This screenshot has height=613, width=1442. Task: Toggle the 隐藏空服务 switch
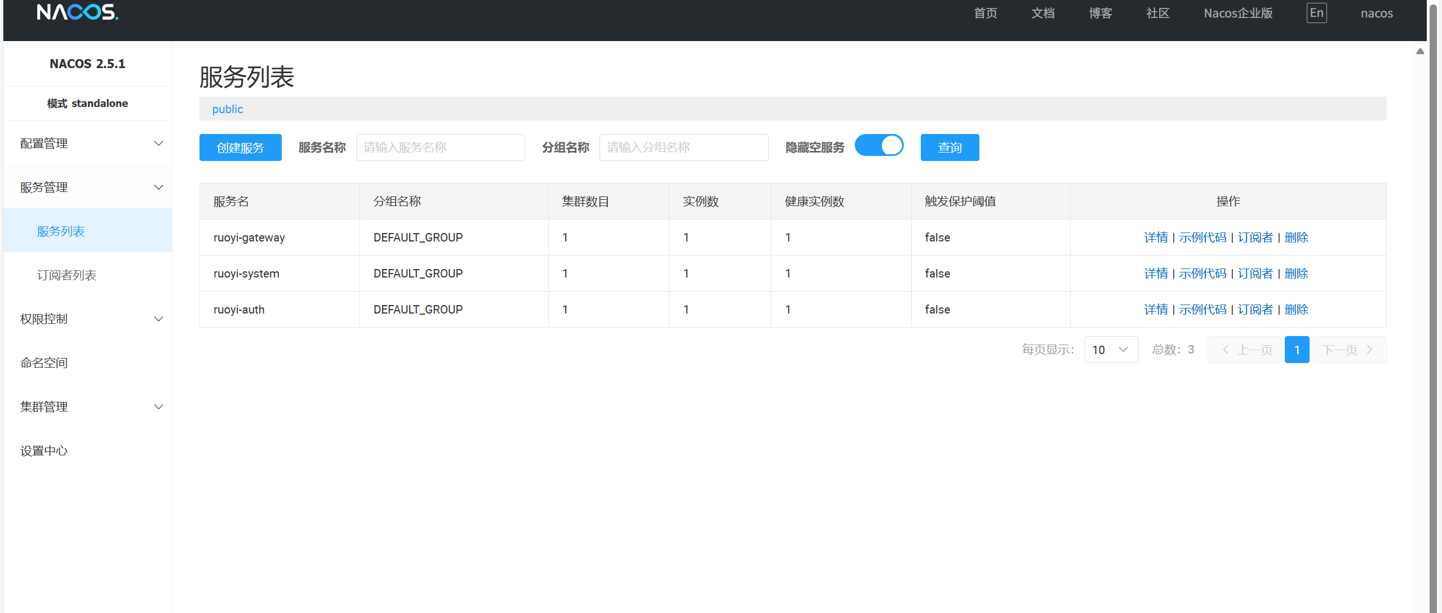pos(879,145)
